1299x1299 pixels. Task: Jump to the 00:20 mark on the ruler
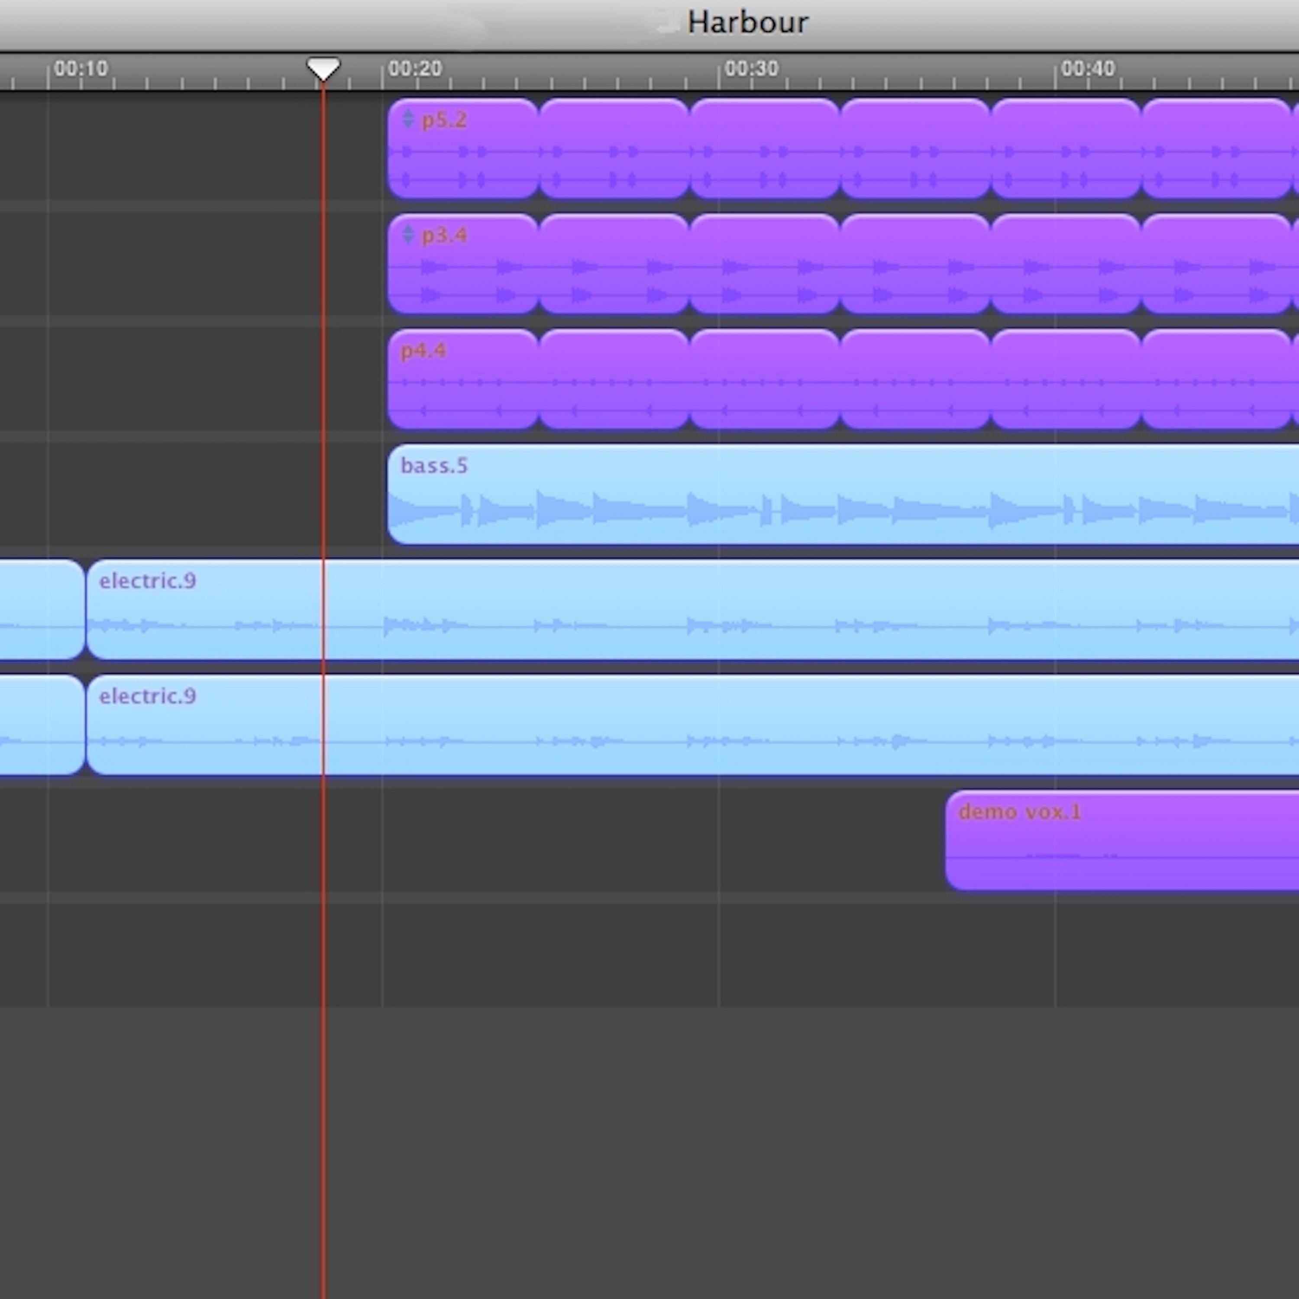click(416, 68)
